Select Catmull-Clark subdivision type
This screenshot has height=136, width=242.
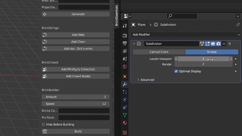pyautogui.click(x=159, y=52)
